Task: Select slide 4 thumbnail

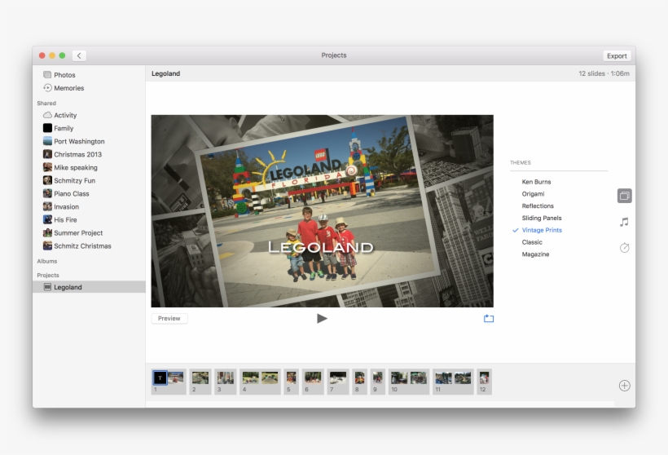Action: [260, 382]
